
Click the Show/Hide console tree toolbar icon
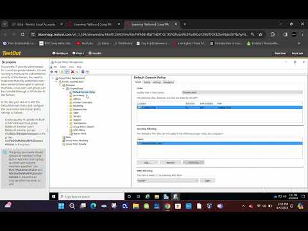click(x=67, y=72)
